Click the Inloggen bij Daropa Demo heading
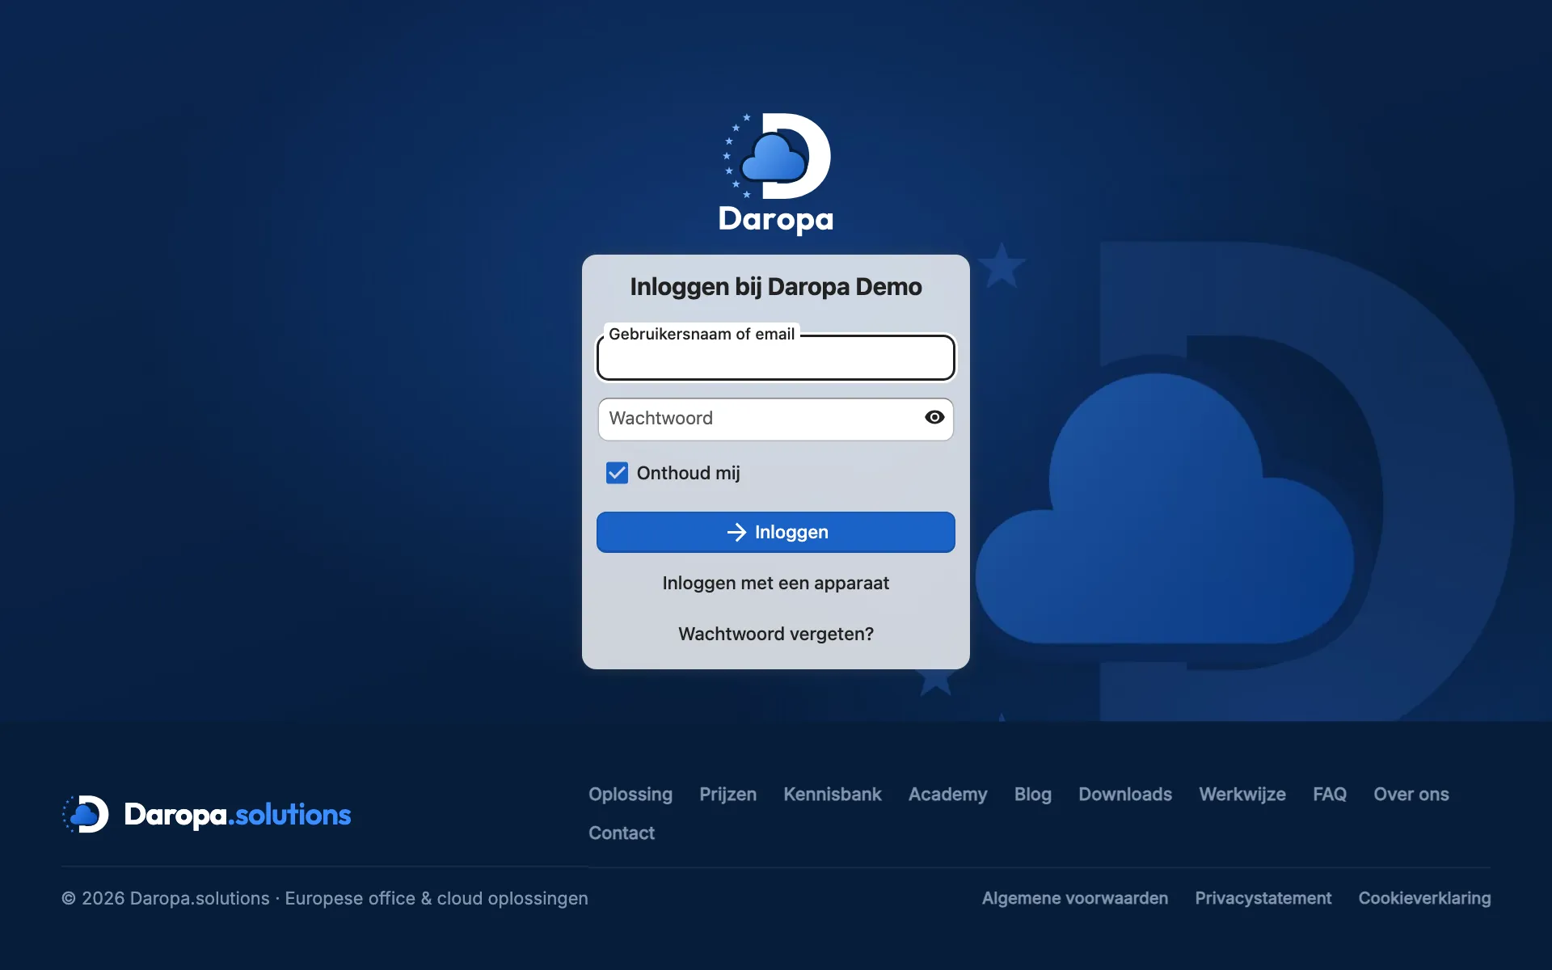Screen dimensions: 1552x970 (776, 287)
